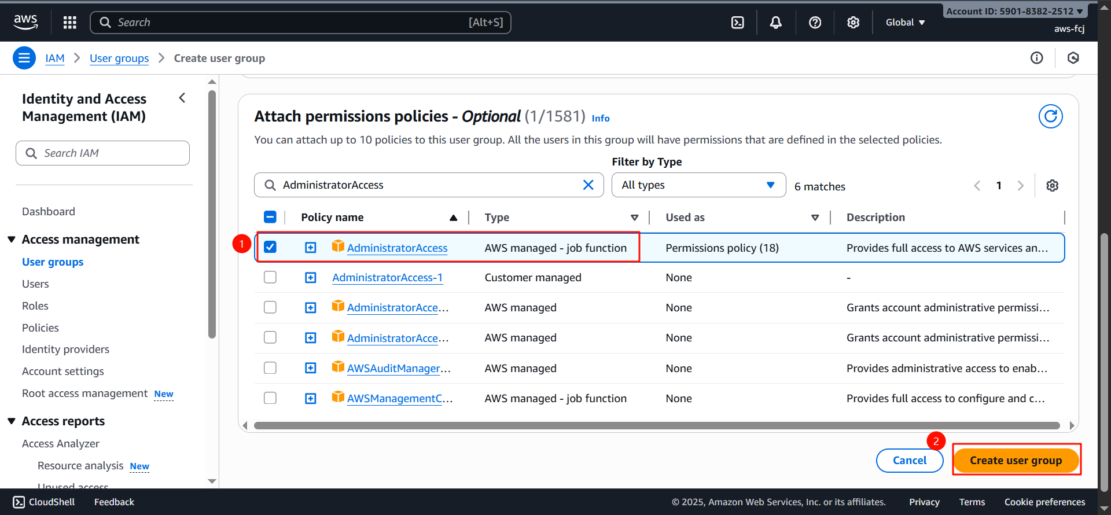Check the AdministratorAccess-1 policy checkbox
Screen dimensions: 1111x515
pos(270,277)
